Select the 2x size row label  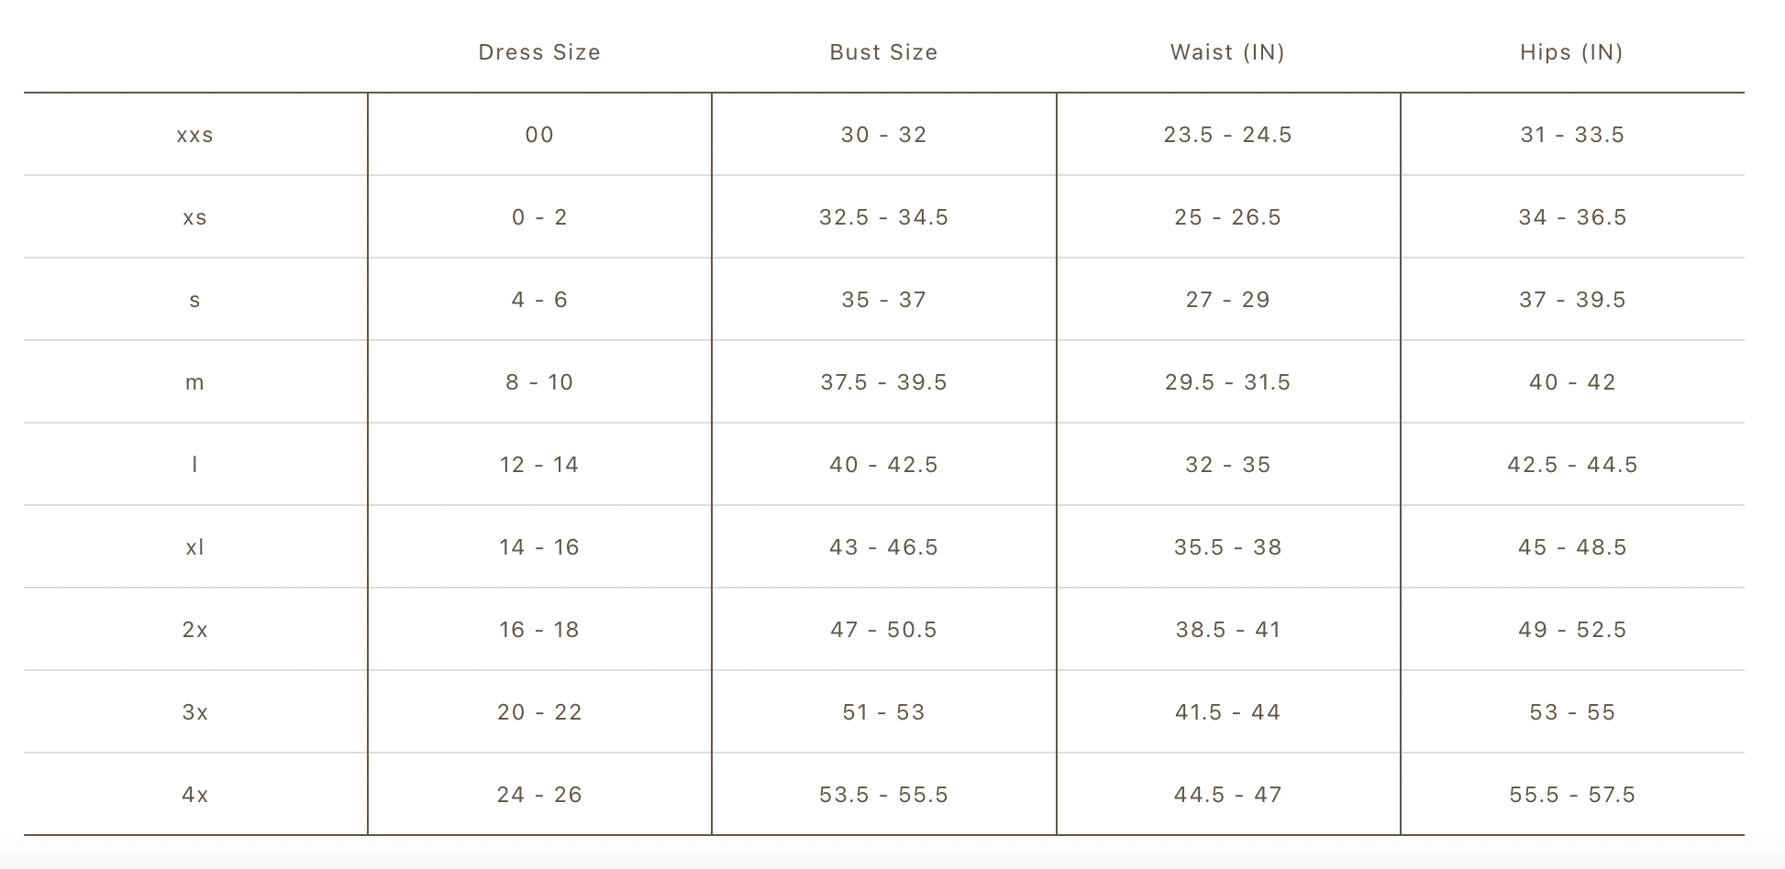[194, 630]
